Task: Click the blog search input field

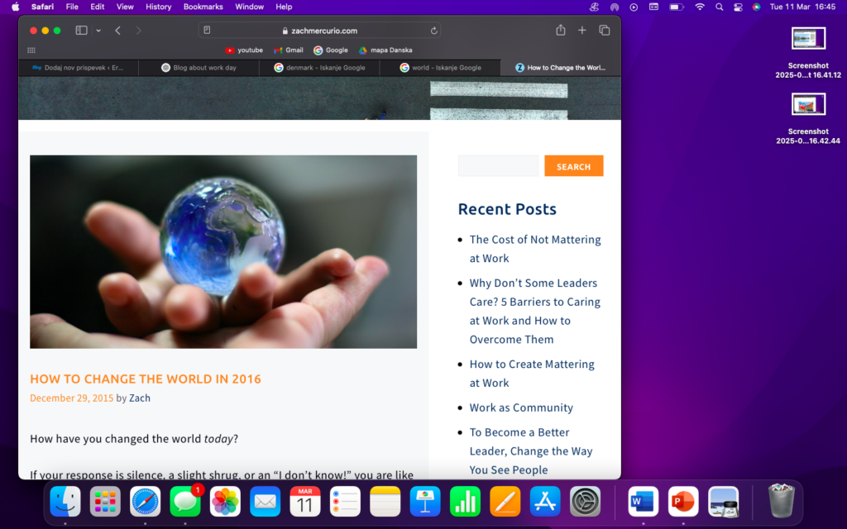Action: coord(498,166)
